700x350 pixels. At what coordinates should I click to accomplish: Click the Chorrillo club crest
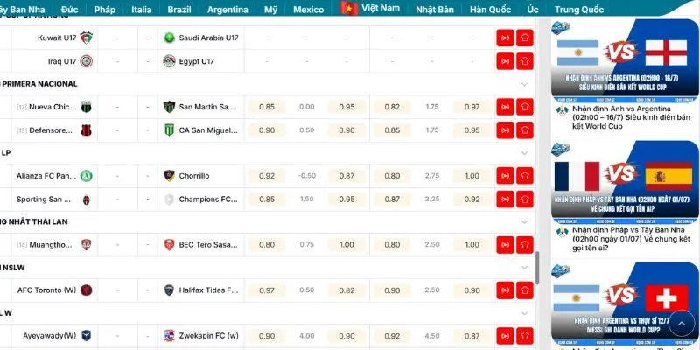click(169, 176)
